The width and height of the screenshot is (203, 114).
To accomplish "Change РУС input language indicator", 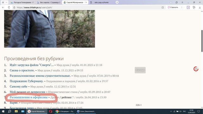I will (185, 111).
